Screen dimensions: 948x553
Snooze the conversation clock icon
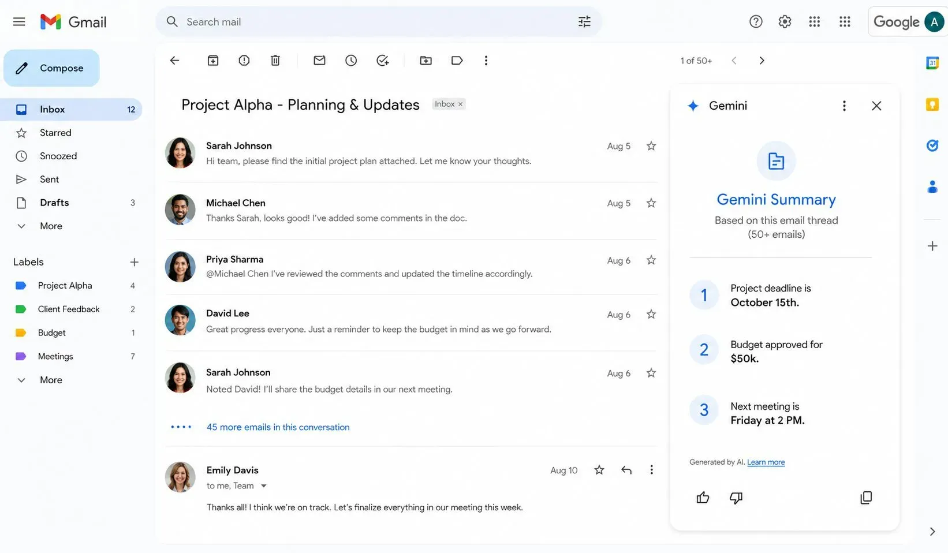click(x=351, y=61)
